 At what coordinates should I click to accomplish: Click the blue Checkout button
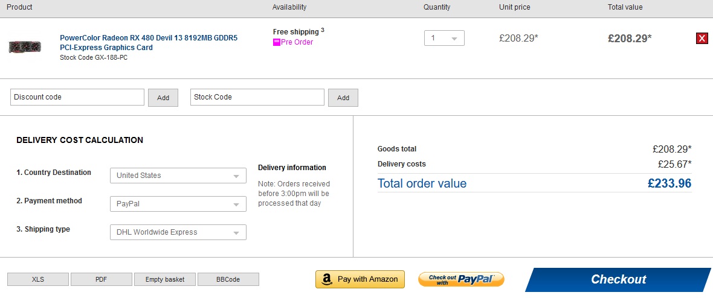[618, 279]
